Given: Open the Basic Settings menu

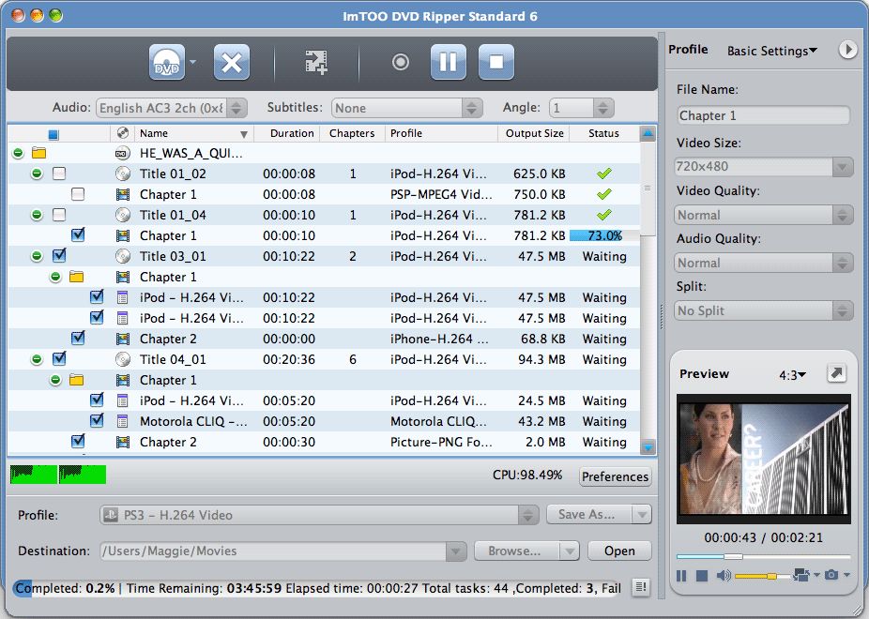Looking at the screenshot, I should pos(772,51).
